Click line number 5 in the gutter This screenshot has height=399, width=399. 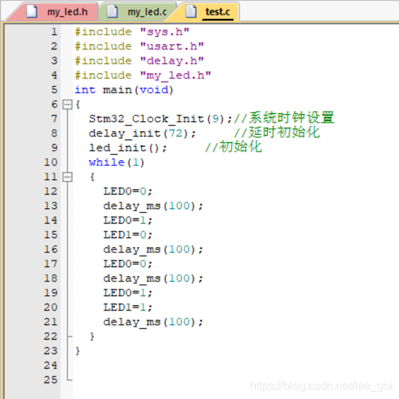point(54,90)
